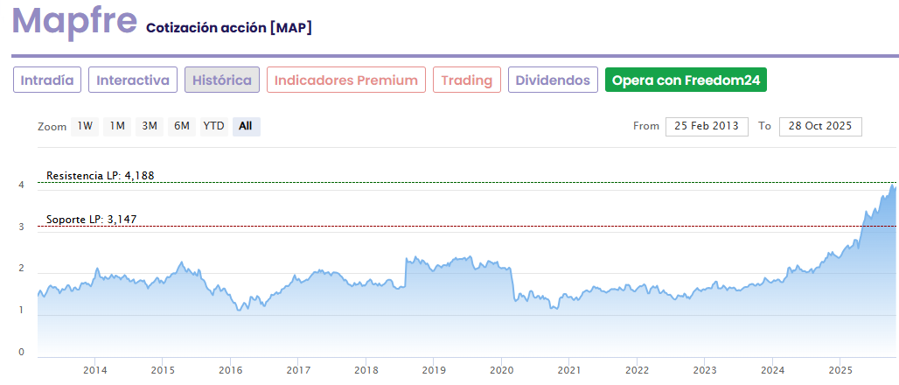Image resolution: width=899 pixels, height=385 pixels.
Task: Click the Soporte LP 3,147 label
Action: [x=91, y=219]
